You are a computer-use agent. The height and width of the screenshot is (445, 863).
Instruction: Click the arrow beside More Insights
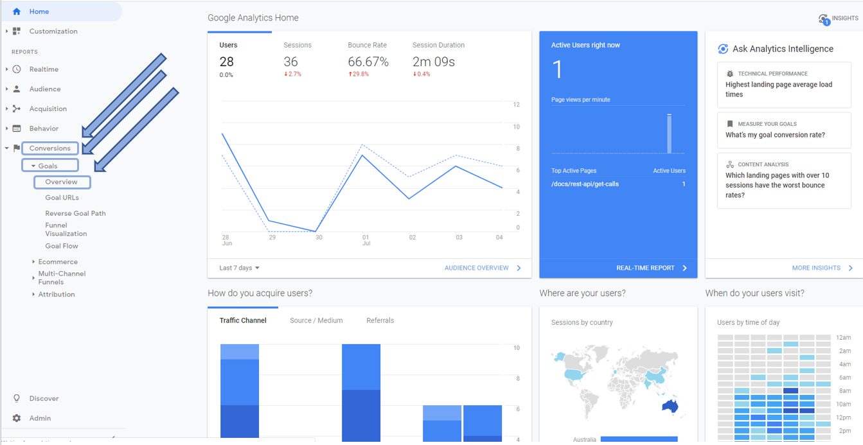851,268
